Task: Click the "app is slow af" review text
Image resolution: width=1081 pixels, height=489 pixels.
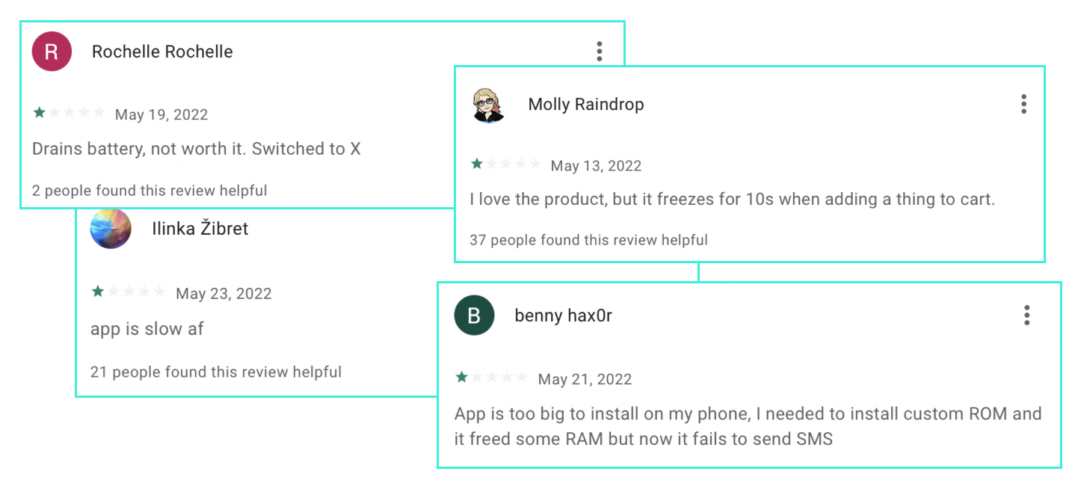Action: pos(147,329)
